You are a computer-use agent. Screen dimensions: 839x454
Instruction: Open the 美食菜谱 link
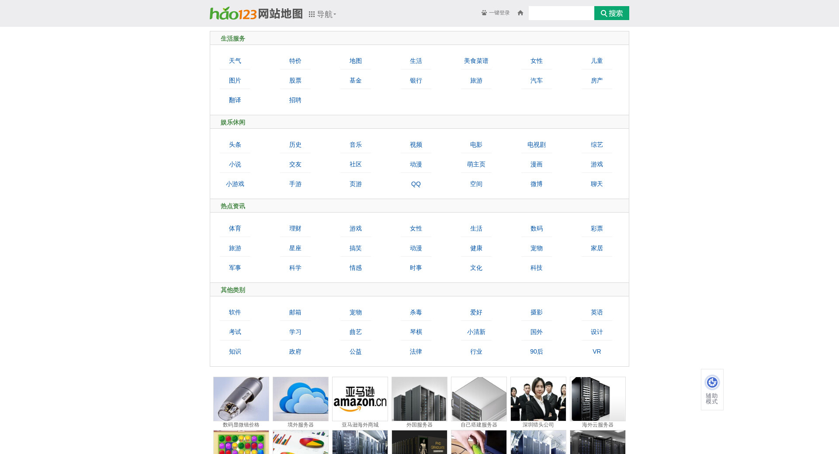coord(476,61)
